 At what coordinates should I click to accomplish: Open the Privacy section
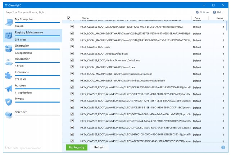(x=32, y=102)
